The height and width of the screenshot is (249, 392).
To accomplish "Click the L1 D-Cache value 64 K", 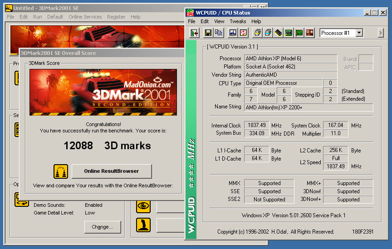I will (256, 158).
